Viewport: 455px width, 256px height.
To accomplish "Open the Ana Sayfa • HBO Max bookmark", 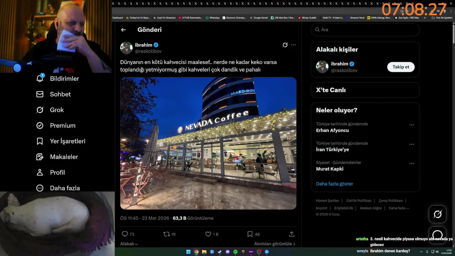I will pyautogui.click(x=407, y=17).
